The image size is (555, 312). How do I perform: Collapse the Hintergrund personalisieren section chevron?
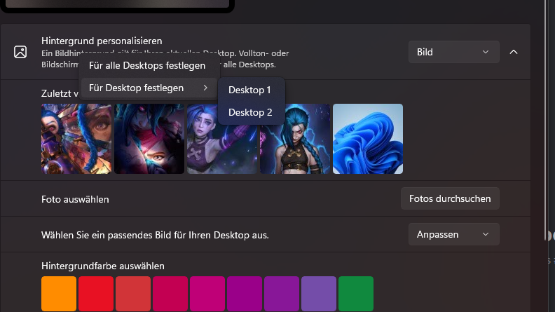[513, 52]
